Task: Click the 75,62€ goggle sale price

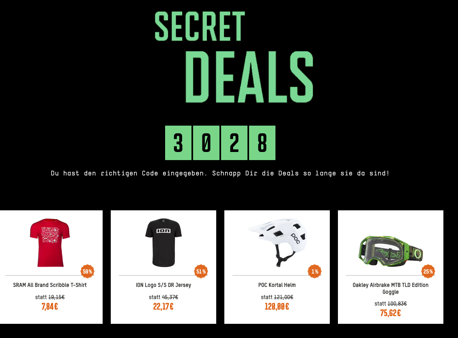Action: click(391, 313)
